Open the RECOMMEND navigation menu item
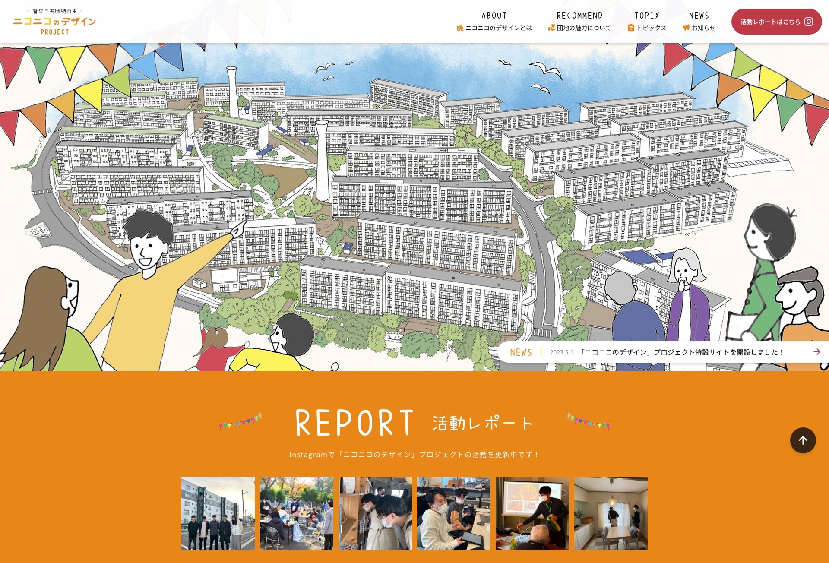The height and width of the screenshot is (563, 829). coord(580,16)
